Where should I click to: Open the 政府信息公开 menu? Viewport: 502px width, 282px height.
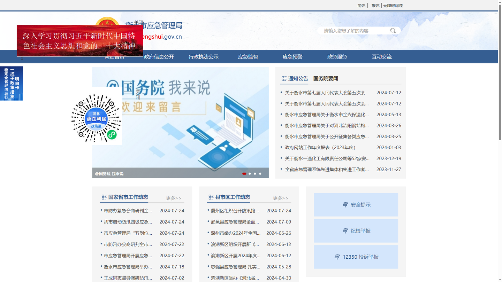point(159,57)
